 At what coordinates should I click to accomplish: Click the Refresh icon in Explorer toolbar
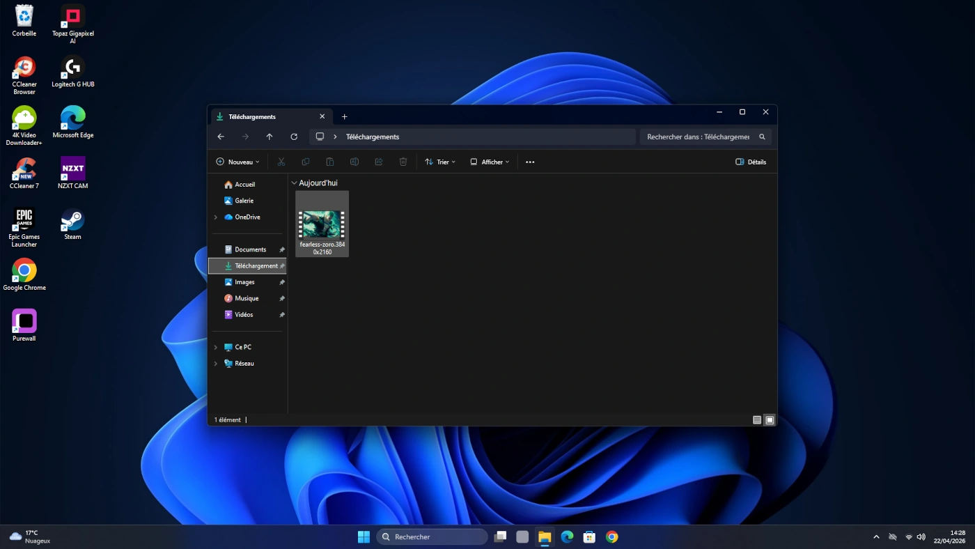pos(294,137)
